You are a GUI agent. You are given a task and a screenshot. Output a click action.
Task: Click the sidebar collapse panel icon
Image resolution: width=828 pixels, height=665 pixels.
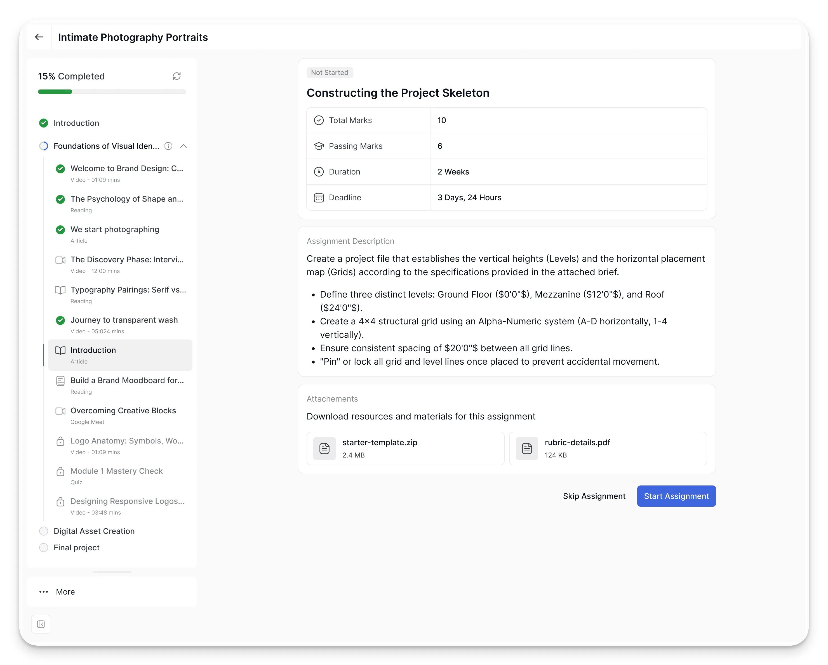tap(41, 624)
